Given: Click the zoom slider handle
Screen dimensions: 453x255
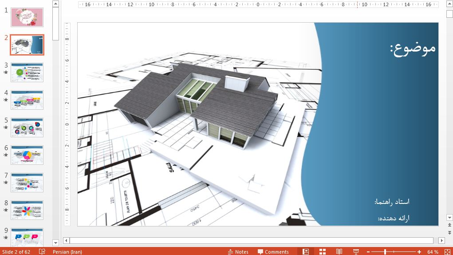Looking at the screenshot, I should pos(385,252).
